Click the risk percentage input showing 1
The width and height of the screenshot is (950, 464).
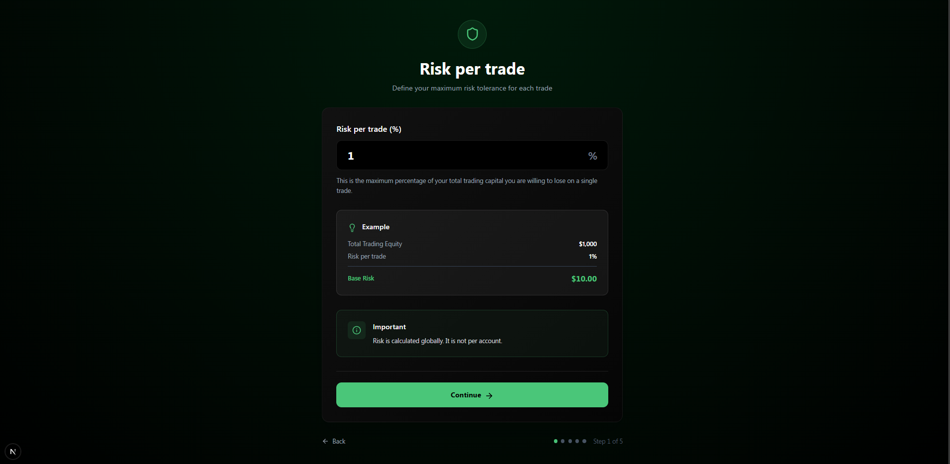(472, 155)
